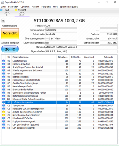
Task: Open the Datei menu
Action: click(x=3, y=7)
